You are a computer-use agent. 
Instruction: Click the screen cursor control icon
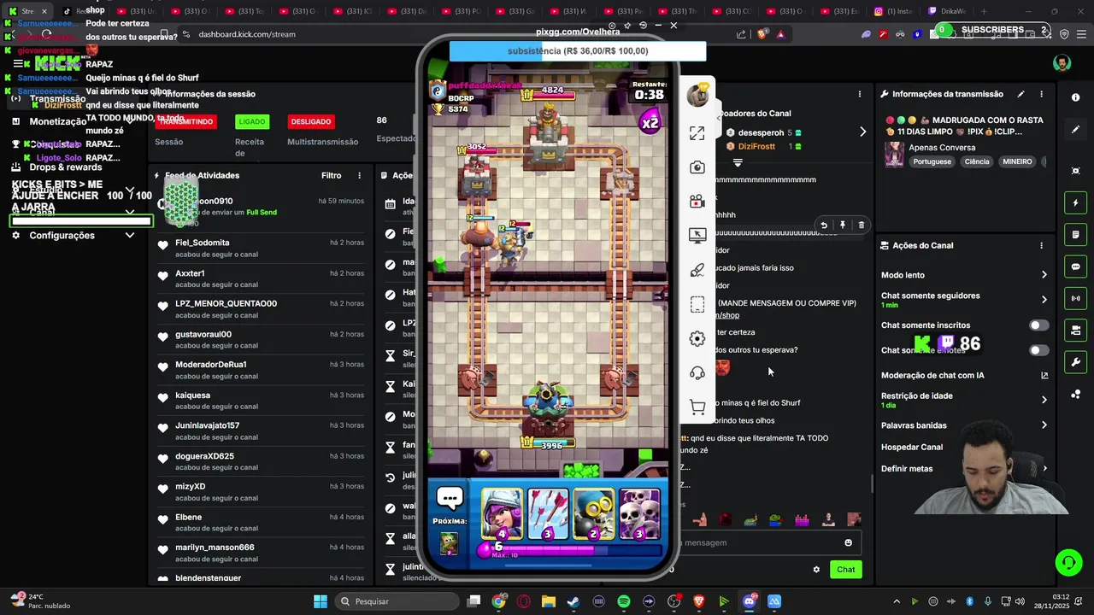tap(697, 236)
